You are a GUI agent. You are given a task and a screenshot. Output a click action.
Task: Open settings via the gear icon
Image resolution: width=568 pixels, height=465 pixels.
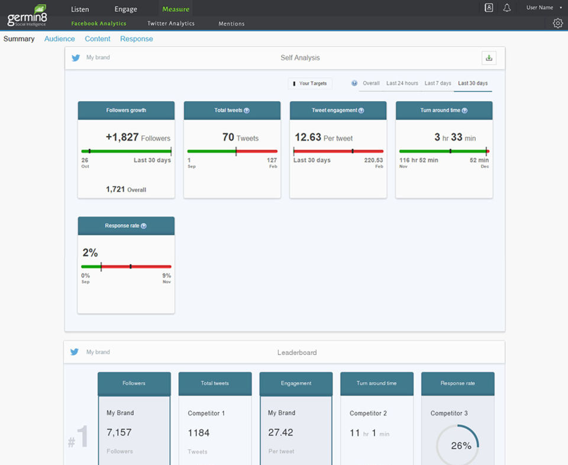point(557,23)
